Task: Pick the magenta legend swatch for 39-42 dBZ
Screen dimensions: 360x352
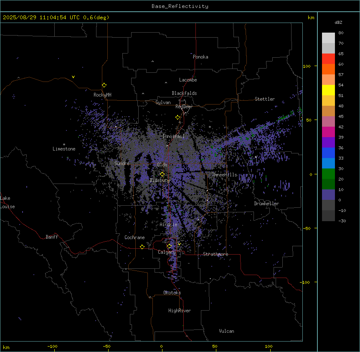Action: click(328, 132)
